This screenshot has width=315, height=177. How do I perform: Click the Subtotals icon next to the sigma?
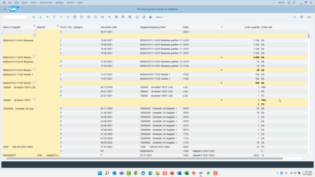coord(68,17)
